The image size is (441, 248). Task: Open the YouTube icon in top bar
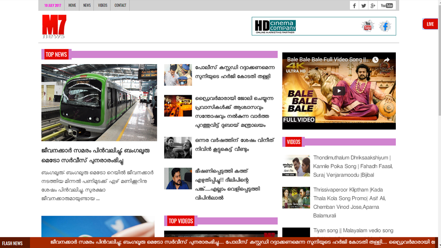click(x=387, y=6)
